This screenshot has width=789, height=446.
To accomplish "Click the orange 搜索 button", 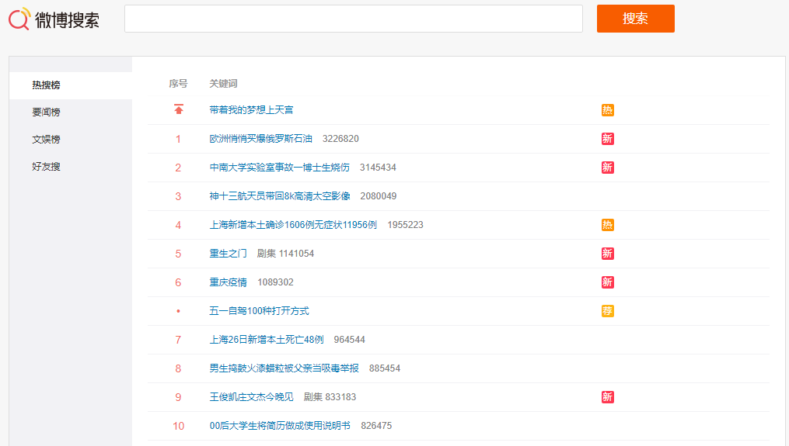I will pos(636,19).
